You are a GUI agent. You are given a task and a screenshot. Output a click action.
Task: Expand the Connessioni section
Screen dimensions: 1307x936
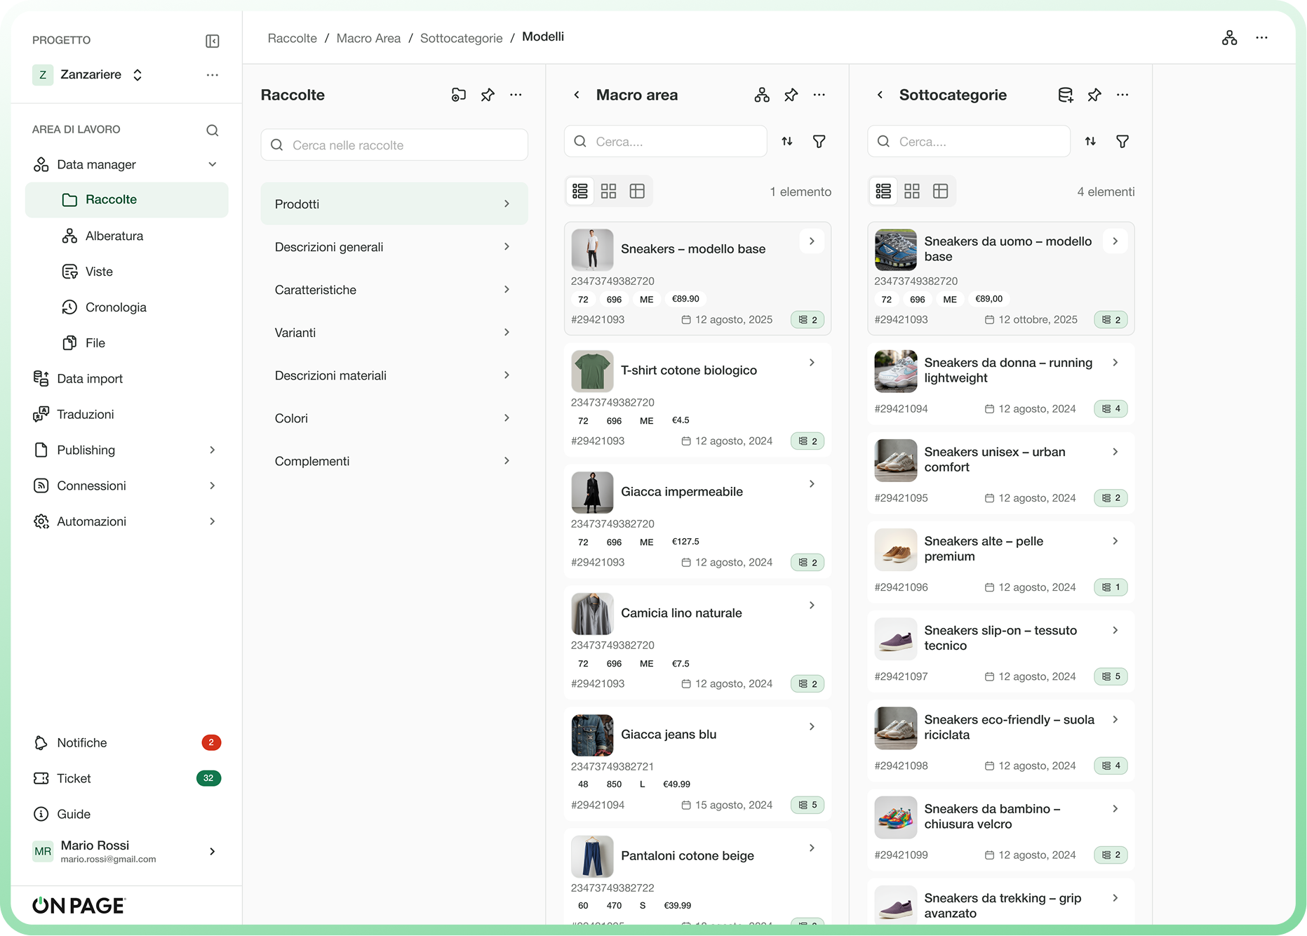[x=90, y=486]
